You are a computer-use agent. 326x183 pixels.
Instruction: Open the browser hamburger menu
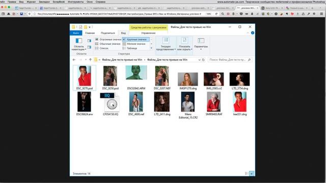click(321, 14)
